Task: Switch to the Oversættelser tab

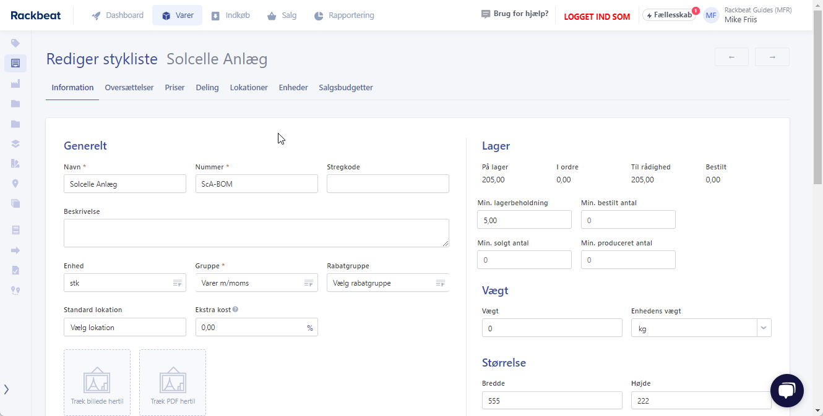Action: click(129, 88)
